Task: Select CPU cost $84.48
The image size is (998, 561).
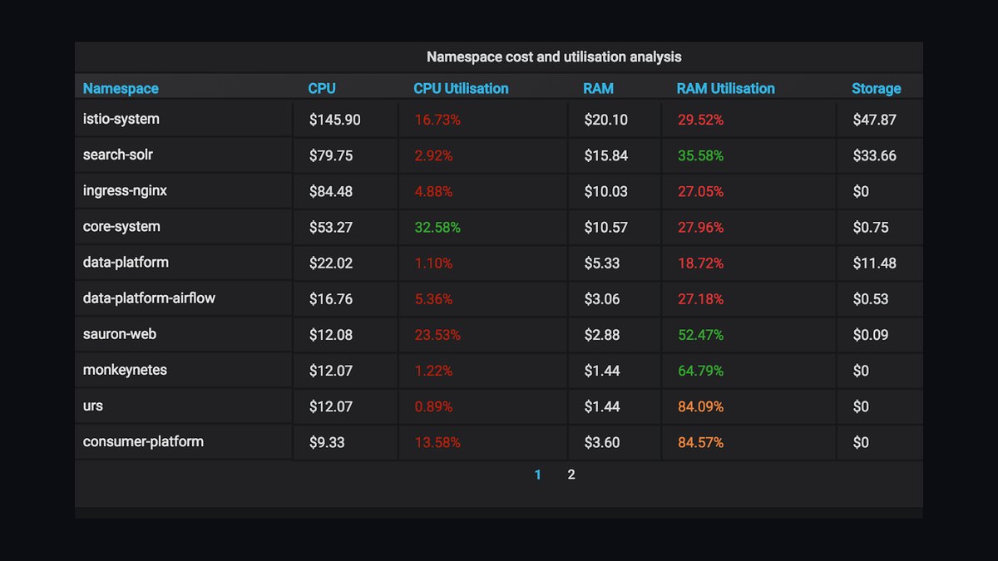Action: coord(331,191)
